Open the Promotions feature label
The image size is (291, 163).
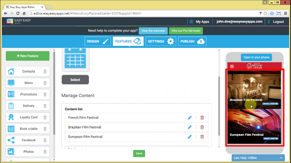pos(29,94)
